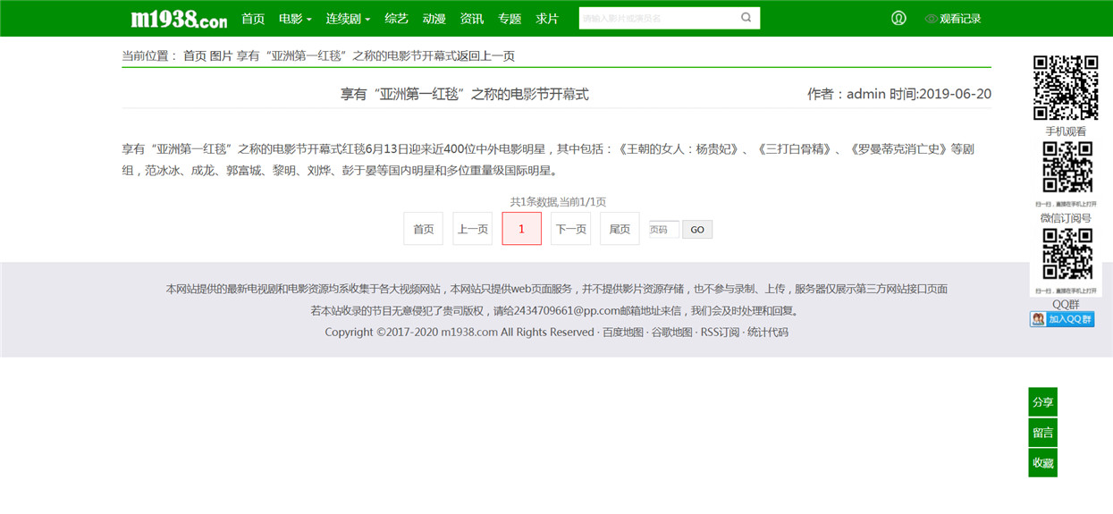Select page 1 in pagination
This screenshot has width=1113, height=514.
pos(522,229)
